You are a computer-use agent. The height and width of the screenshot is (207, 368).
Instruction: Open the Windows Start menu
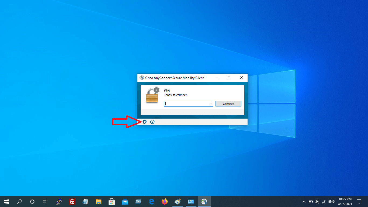[6, 202]
